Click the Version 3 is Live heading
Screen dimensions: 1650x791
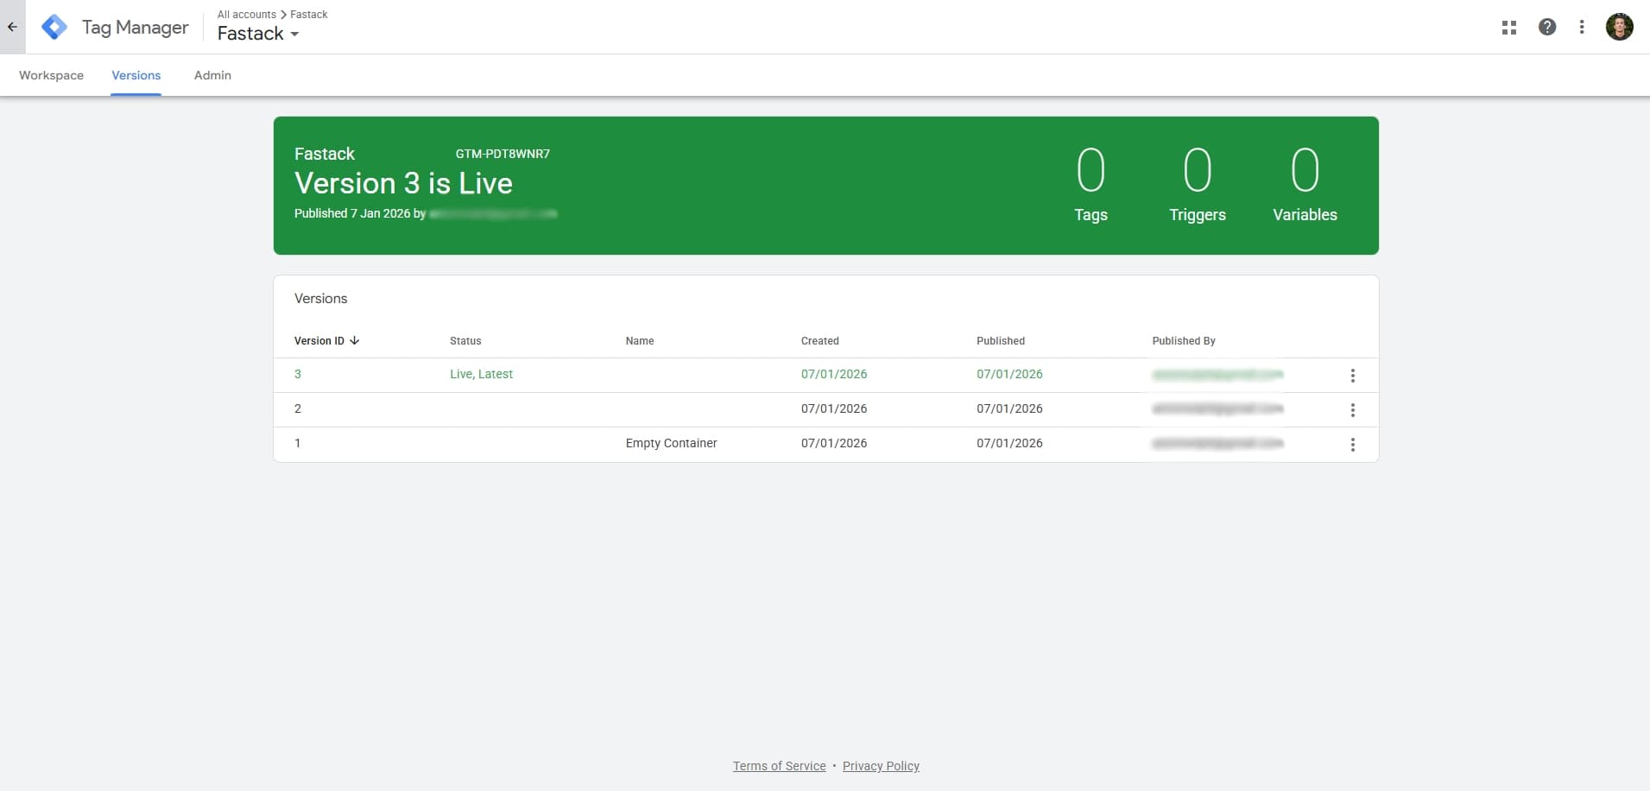click(403, 183)
